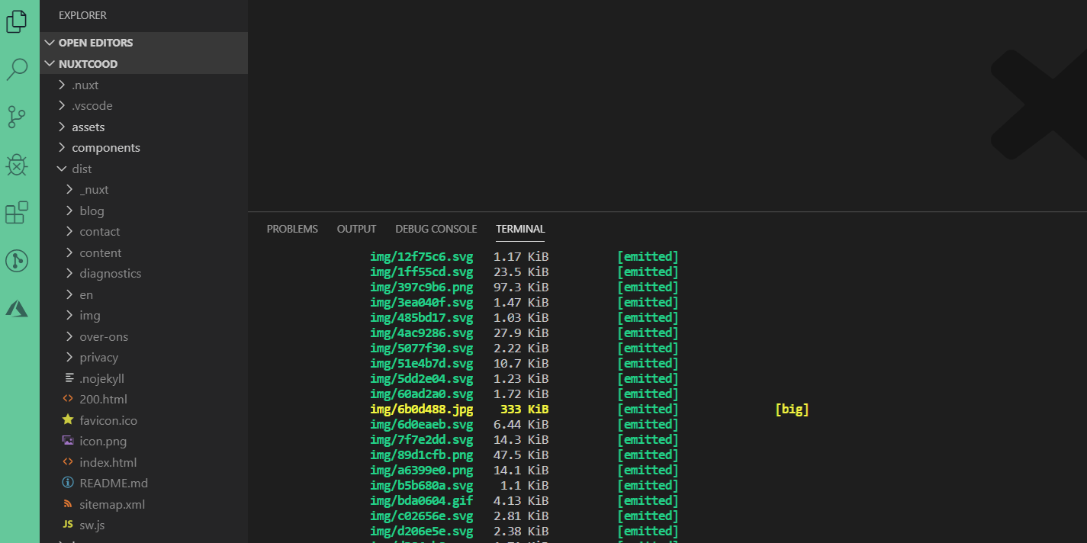This screenshot has height=543, width=1087.
Task: Open the sitemap.xml file name
Action: tap(112, 504)
